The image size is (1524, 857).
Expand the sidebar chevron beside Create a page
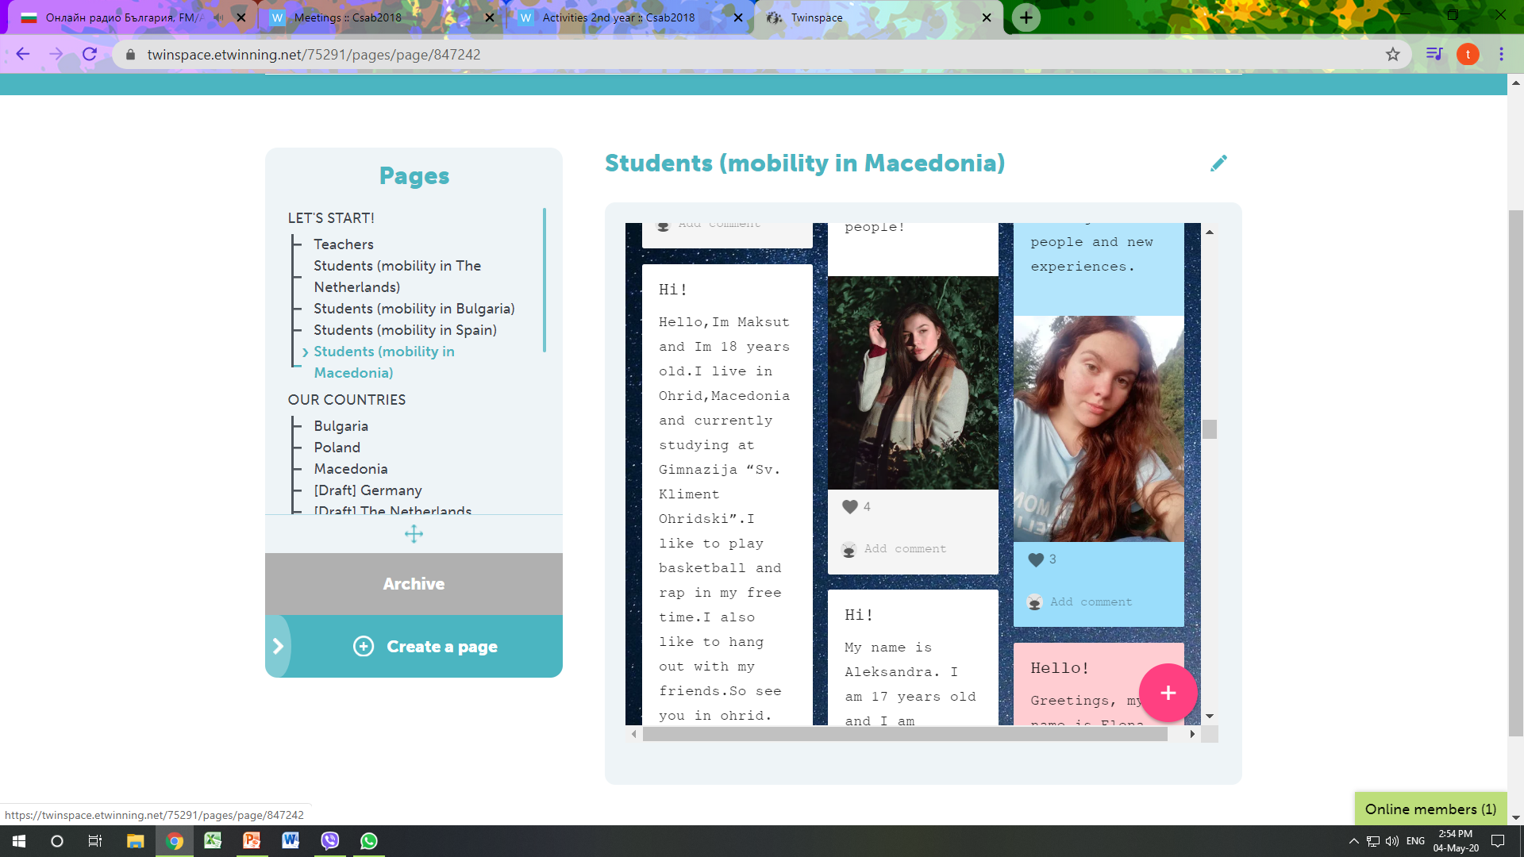click(278, 647)
